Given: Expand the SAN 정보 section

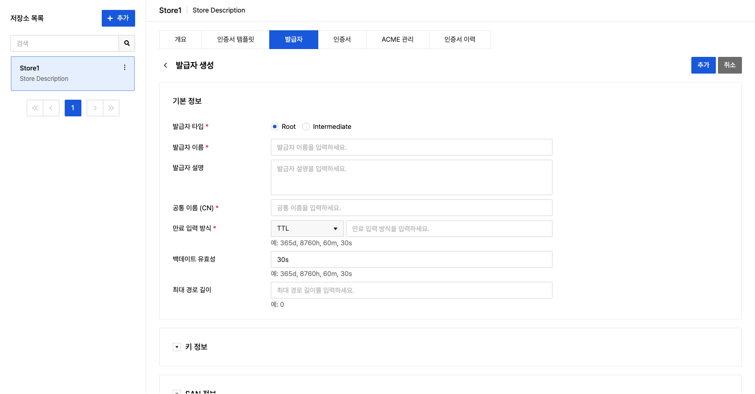Looking at the screenshot, I should coord(177,392).
